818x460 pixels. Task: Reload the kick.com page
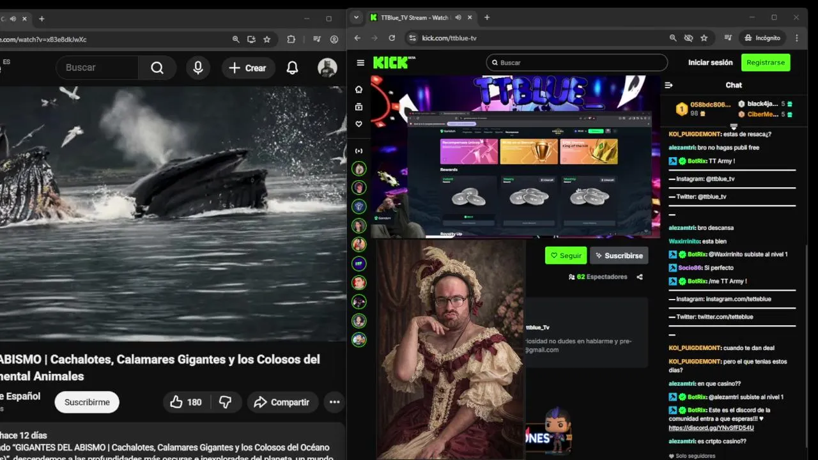[x=392, y=38]
